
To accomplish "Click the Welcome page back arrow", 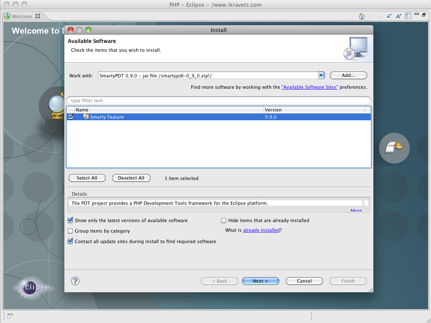I will coord(371,16).
